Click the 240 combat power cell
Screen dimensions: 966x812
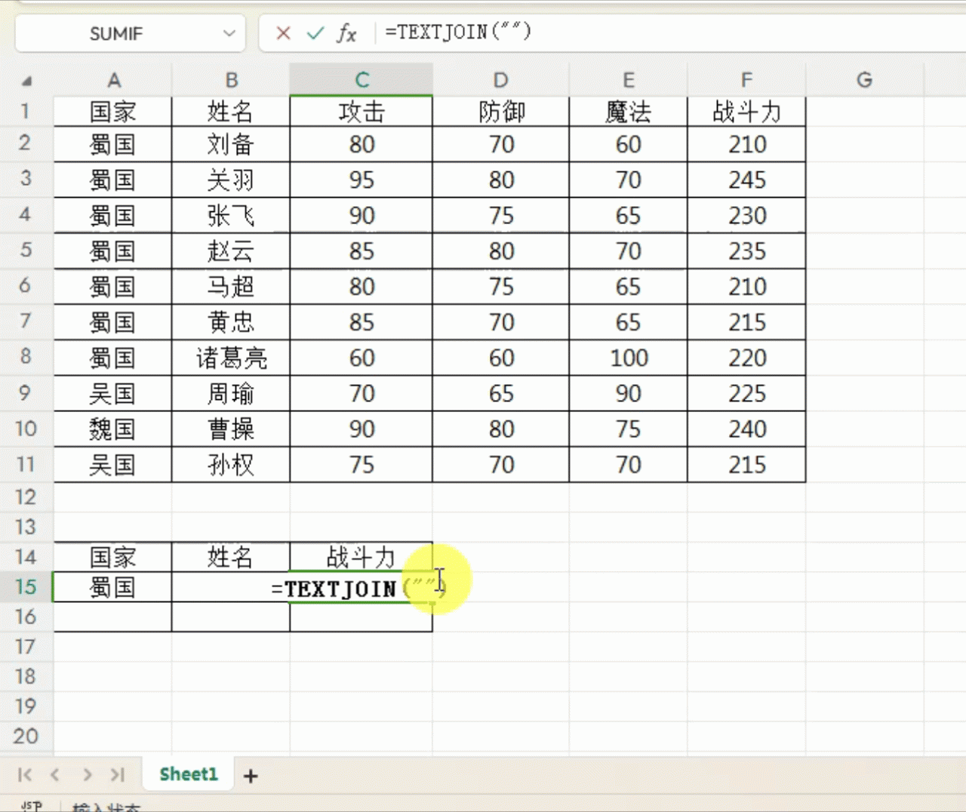[x=746, y=429]
